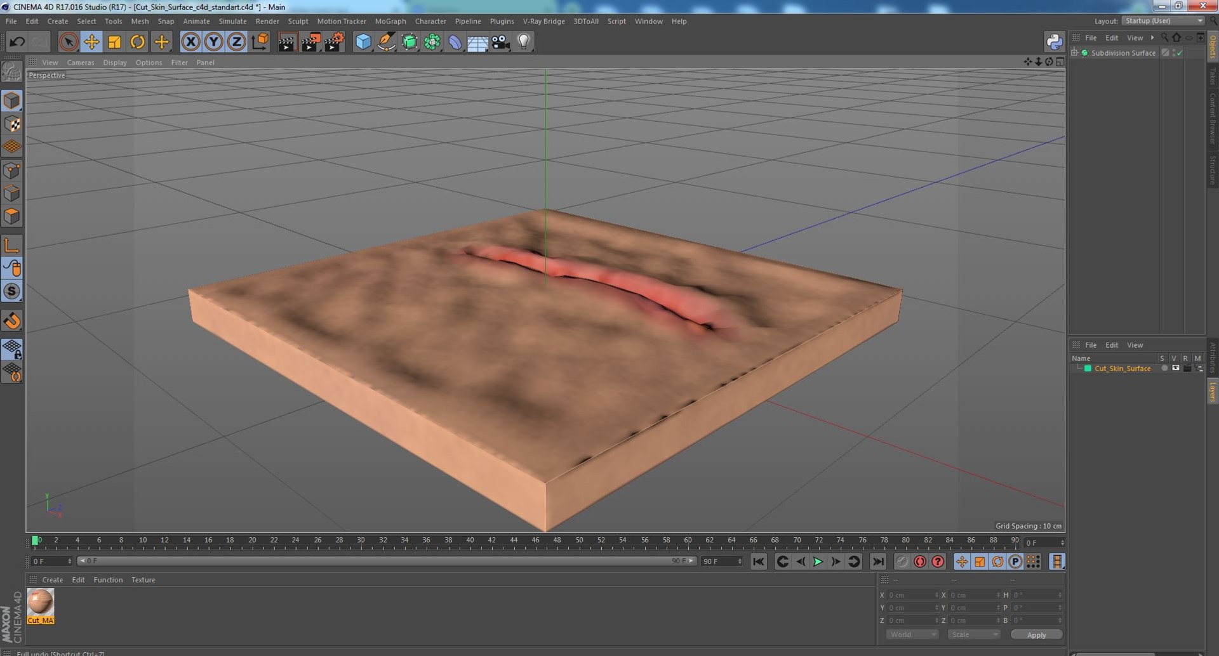The height and width of the screenshot is (656, 1219).
Task: Activate the Scale tool
Action: click(x=114, y=43)
